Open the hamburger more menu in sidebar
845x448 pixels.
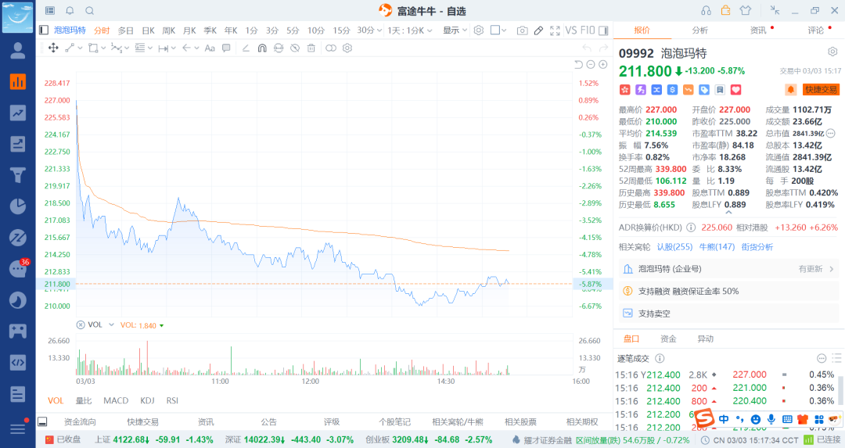coord(18,428)
